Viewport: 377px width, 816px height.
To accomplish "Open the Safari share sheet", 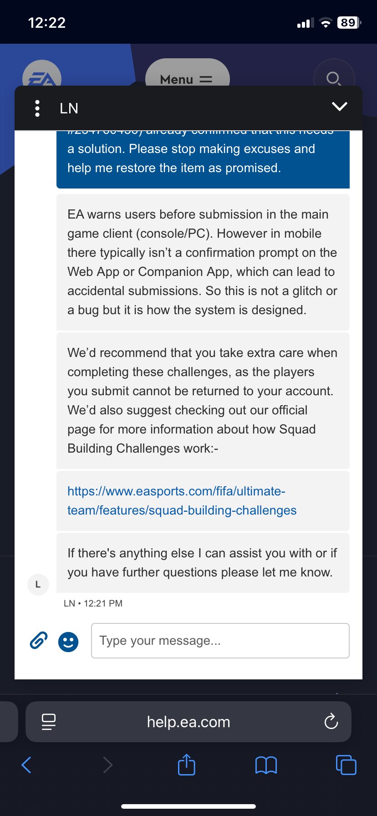I will pyautogui.click(x=187, y=765).
